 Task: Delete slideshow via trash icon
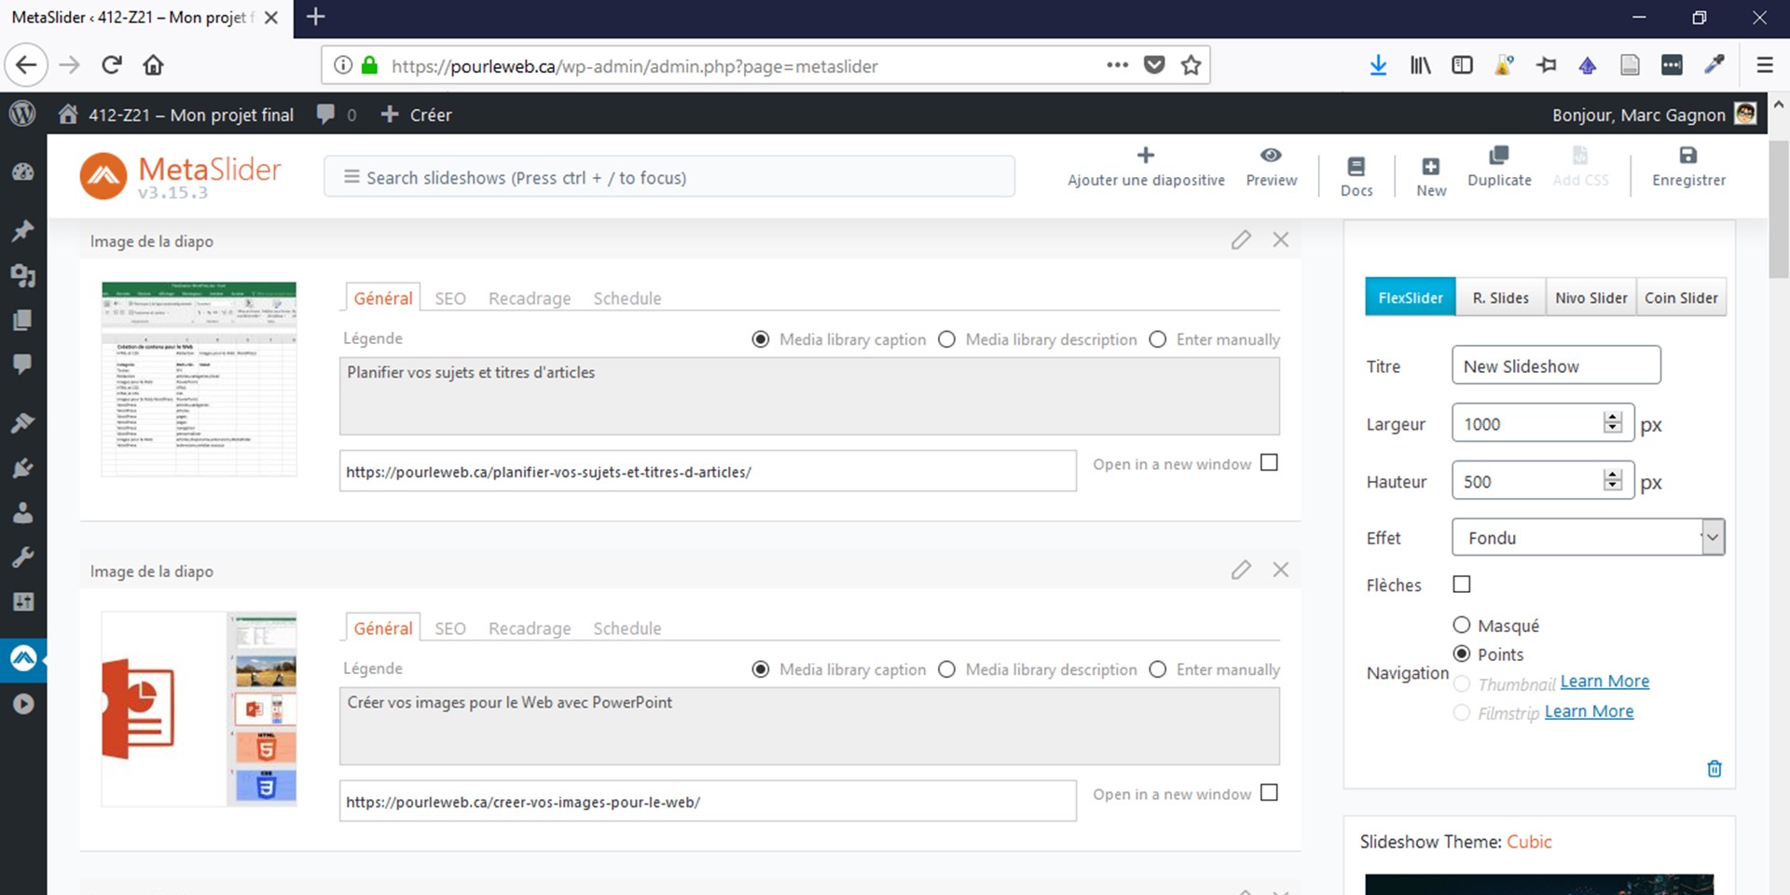tap(1714, 768)
